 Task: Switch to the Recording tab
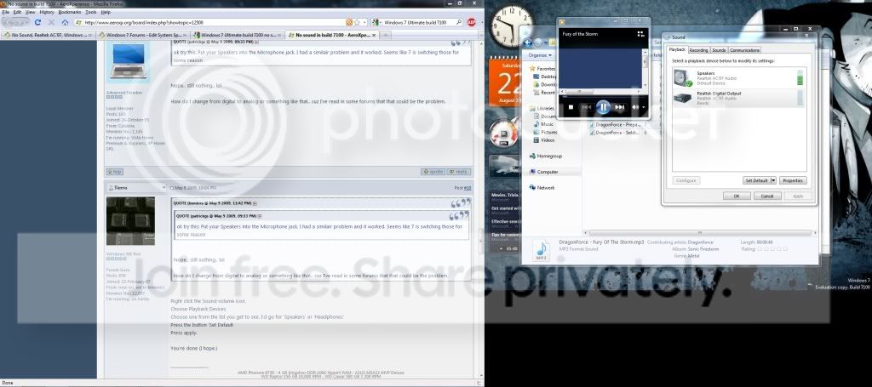point(698,50)
